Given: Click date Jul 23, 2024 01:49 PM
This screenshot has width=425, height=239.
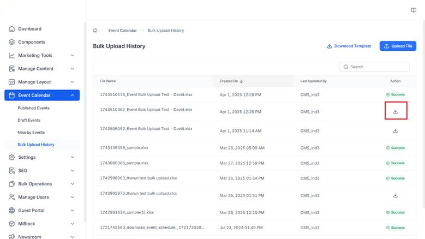Looking at the screenshot, I should [241, 228].
